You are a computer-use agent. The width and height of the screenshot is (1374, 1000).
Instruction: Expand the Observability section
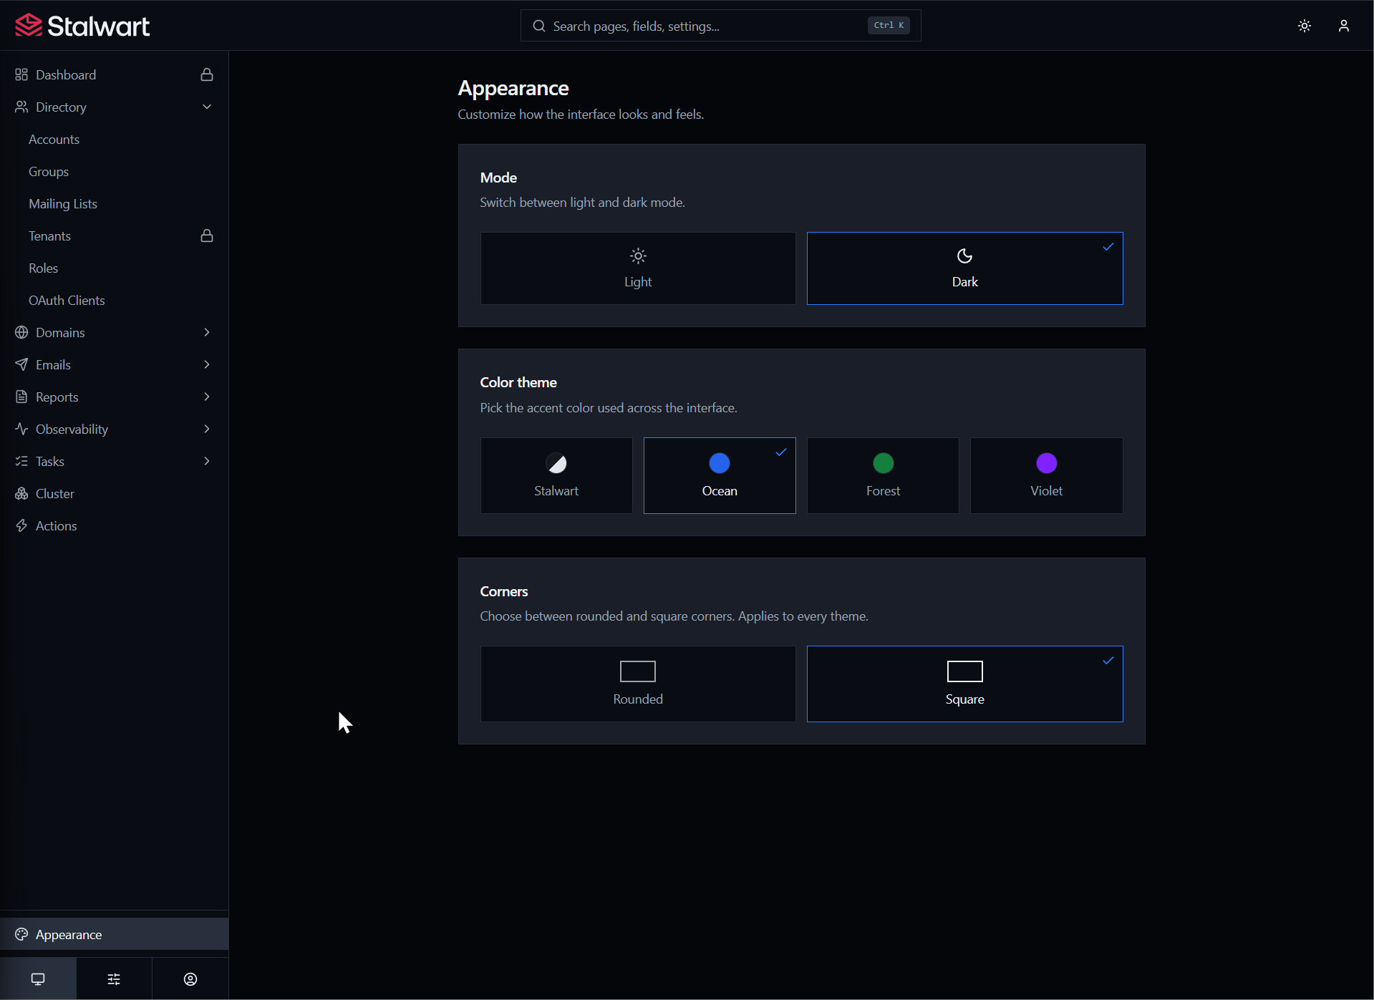click(115, 429)
